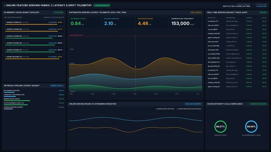The width and height of the screenshot is (271, 152).
Task: Select trace row sess_intents_302
Action: tap(237, 58)
